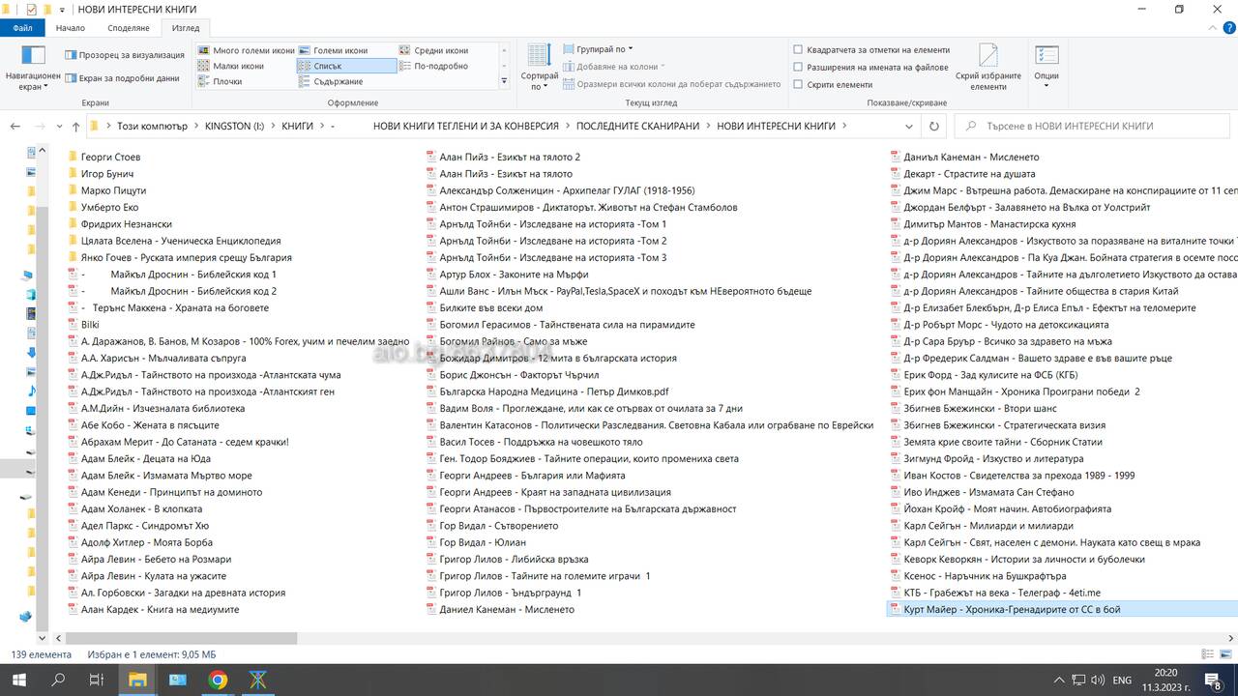
Task: Select Много големи икони layout
Action: click(x=246, y=50)
